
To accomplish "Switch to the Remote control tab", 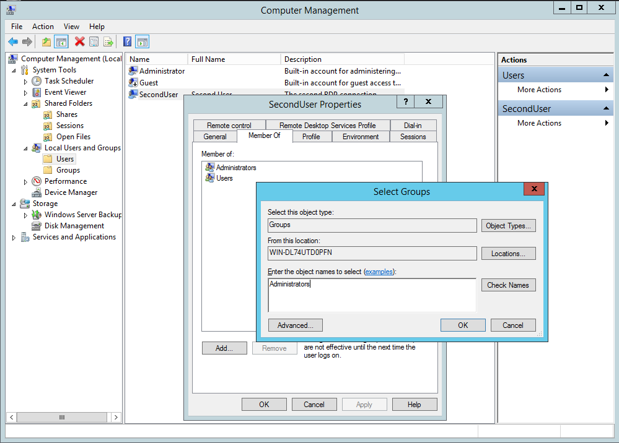I will click(x=229, y=125).
